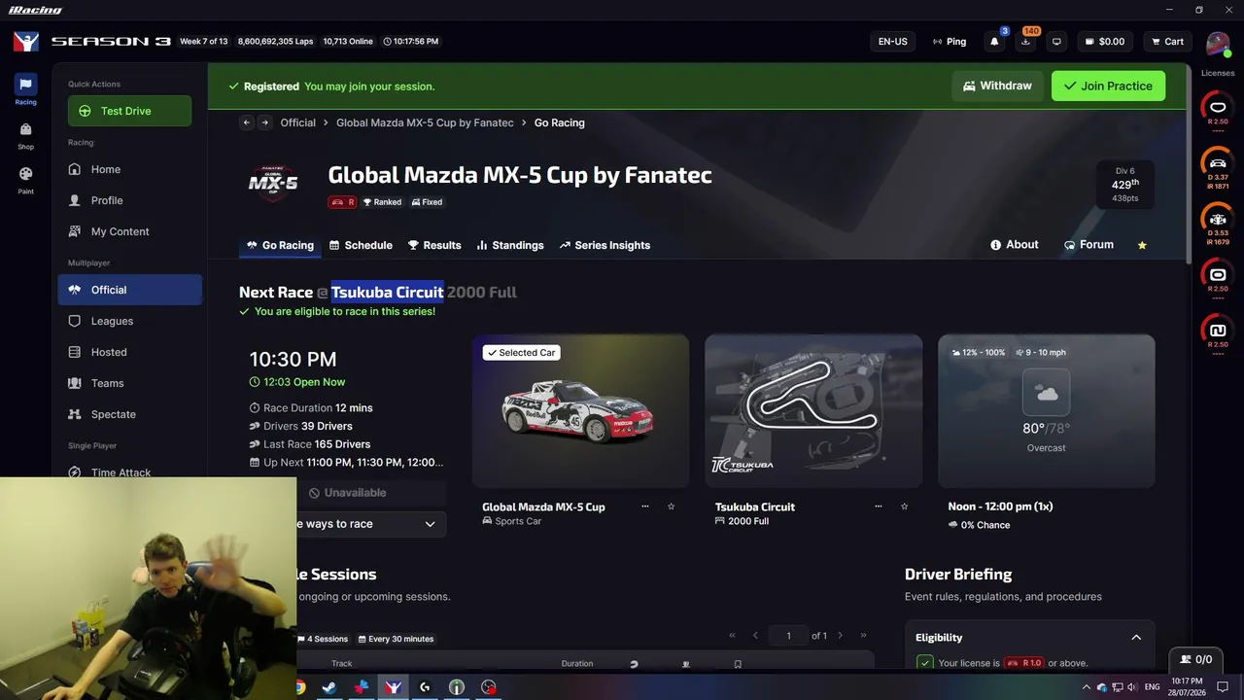Click the Withdraw button
Viewport: 1244px width, 700px height.
point(997,86)
